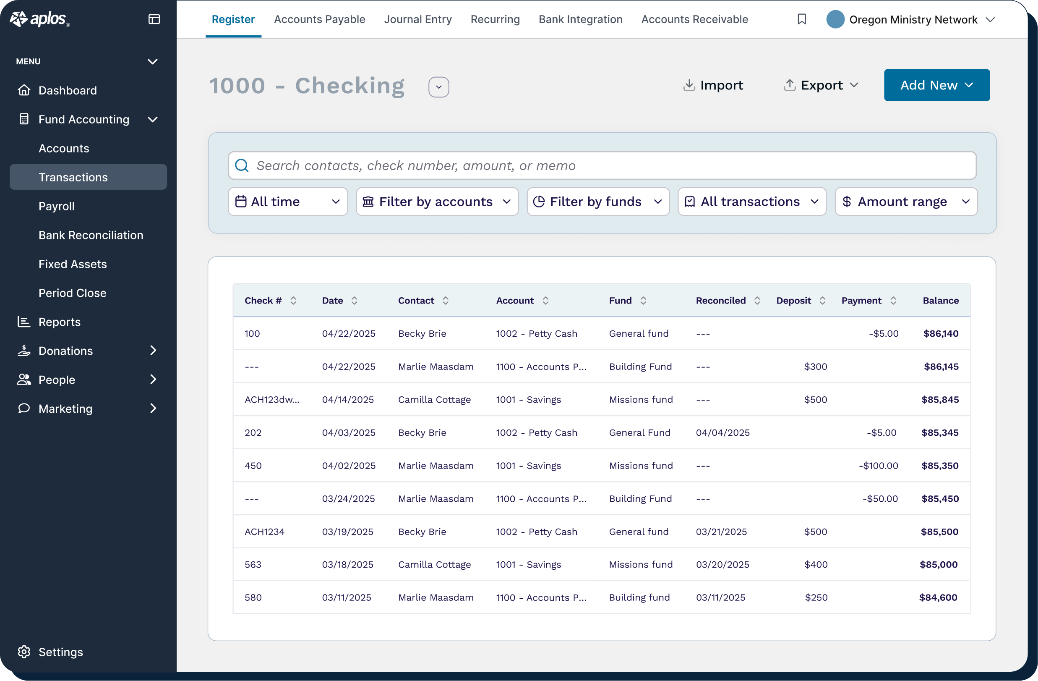This screenshot has width=1038, height=681.
Task: Switch to the Journal Entry tab
Action: 417,19
